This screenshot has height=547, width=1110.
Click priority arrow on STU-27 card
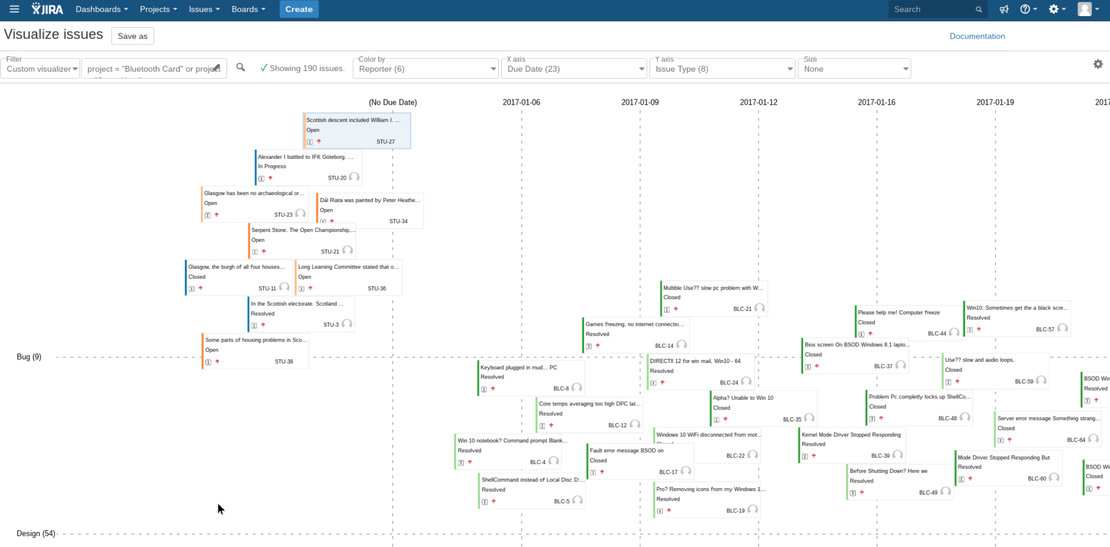(319, 141)
